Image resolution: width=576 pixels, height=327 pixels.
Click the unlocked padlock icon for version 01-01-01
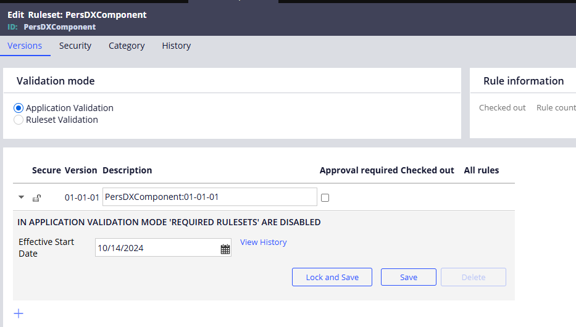point(37,198)
